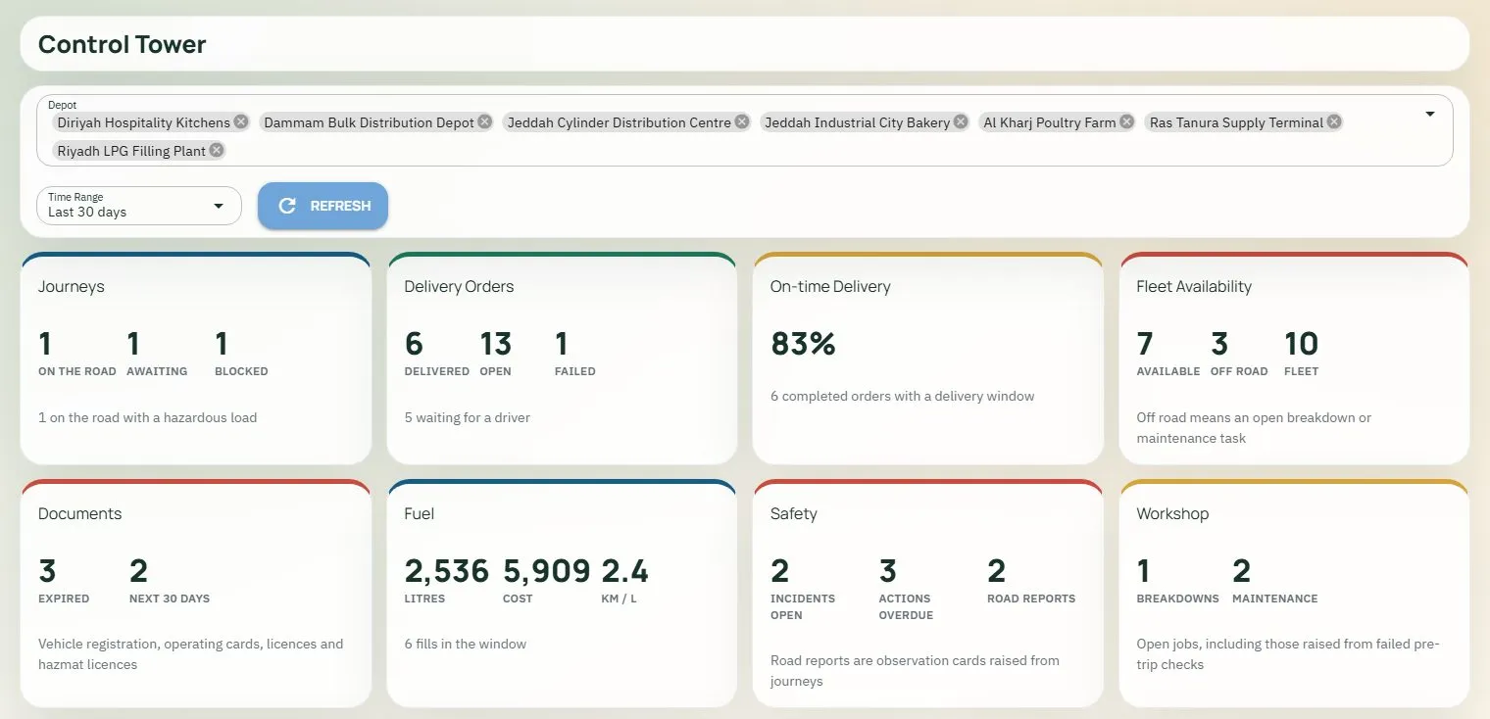The image size is (1490, 719).
Task: Click '5 waiting for a driver' note
Action: coord(467,417)
